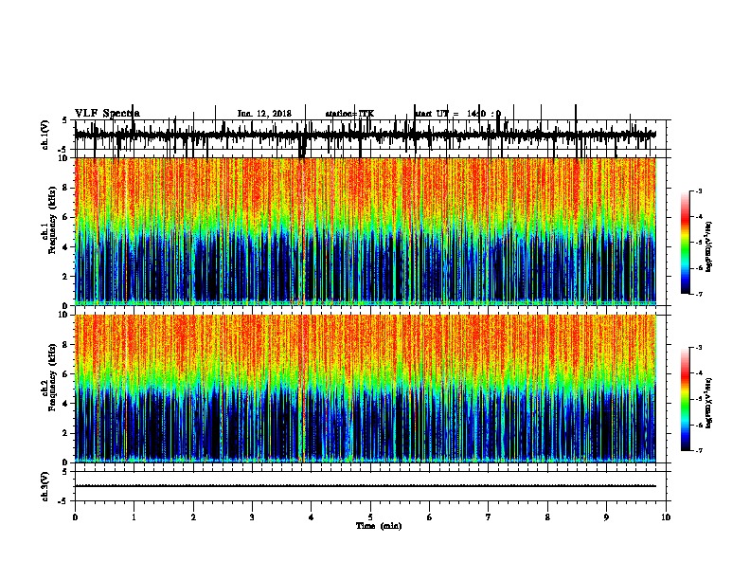Click the ch.1 colorbar 'log(PSD)' label
Viewport: 750px width, 580px height.
709,247
